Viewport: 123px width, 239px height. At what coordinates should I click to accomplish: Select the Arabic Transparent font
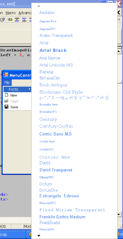pyautogui.click(x=56, y=36)
